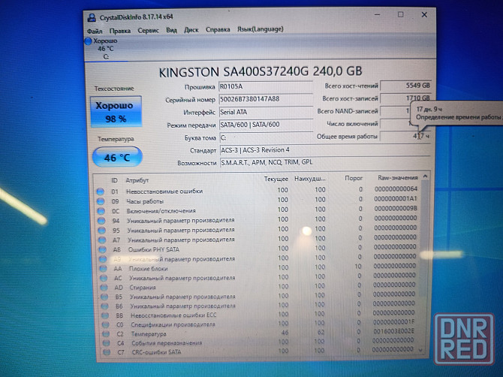Click the Всего хост-чтений value 5549 GB

pyautogui.click(x=406, y=86)
